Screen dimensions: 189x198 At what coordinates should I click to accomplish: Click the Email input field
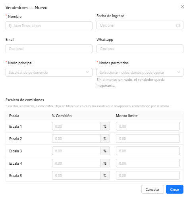(x=49, y=49)
